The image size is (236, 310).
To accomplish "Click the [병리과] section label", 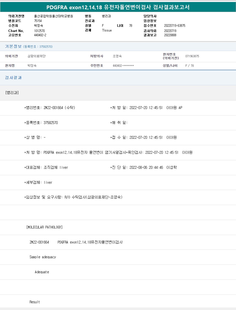I will tap(12, 93).
